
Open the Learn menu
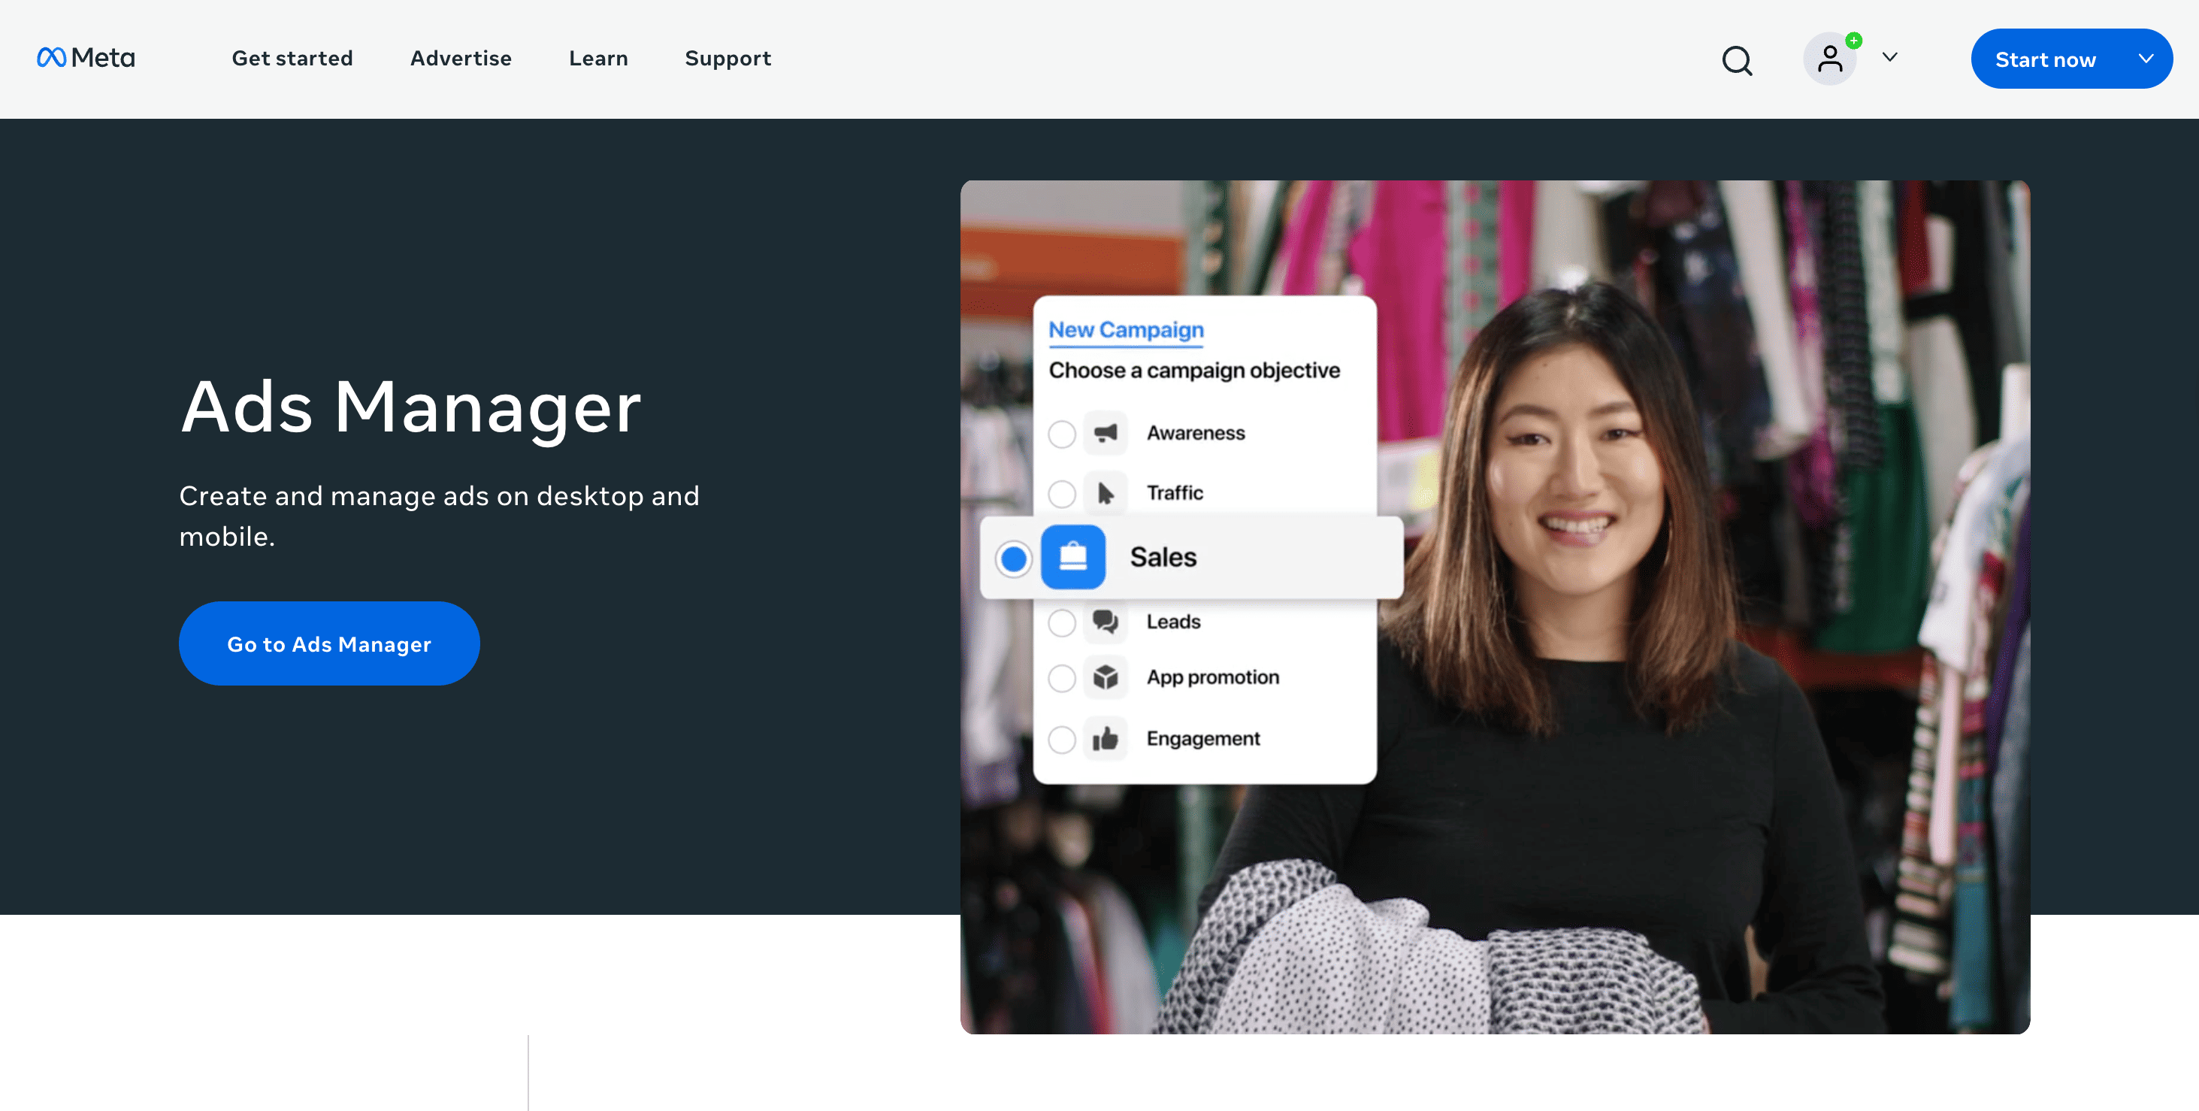(x=598, y=58)
